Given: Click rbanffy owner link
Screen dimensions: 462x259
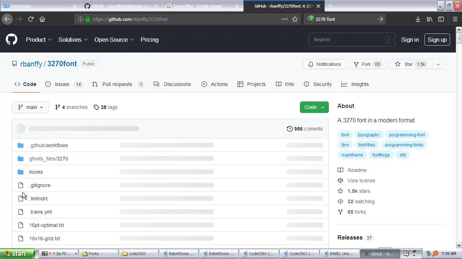Looking at the screenshot, I should click(x=31, y=64).
